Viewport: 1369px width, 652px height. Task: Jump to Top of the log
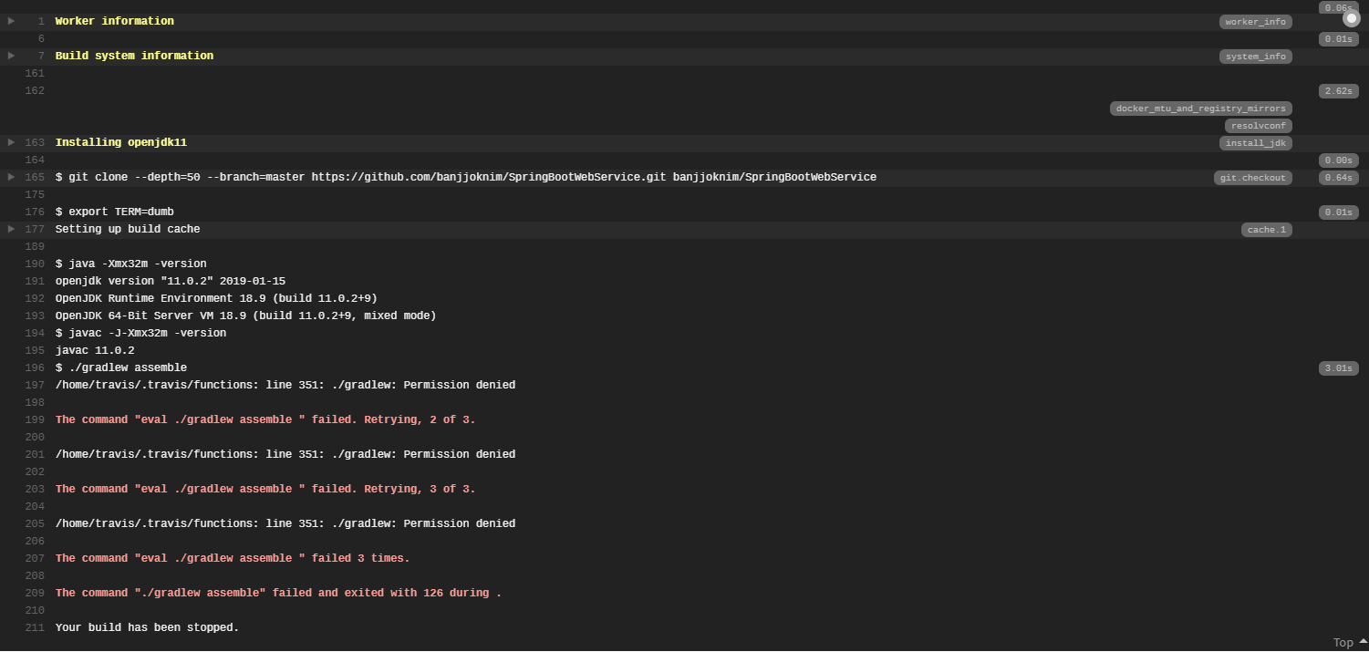tap(1350, 642)
